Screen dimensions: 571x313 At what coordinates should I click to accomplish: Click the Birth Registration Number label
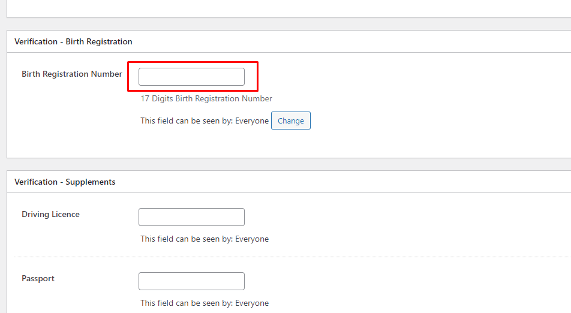click(72, 74)
